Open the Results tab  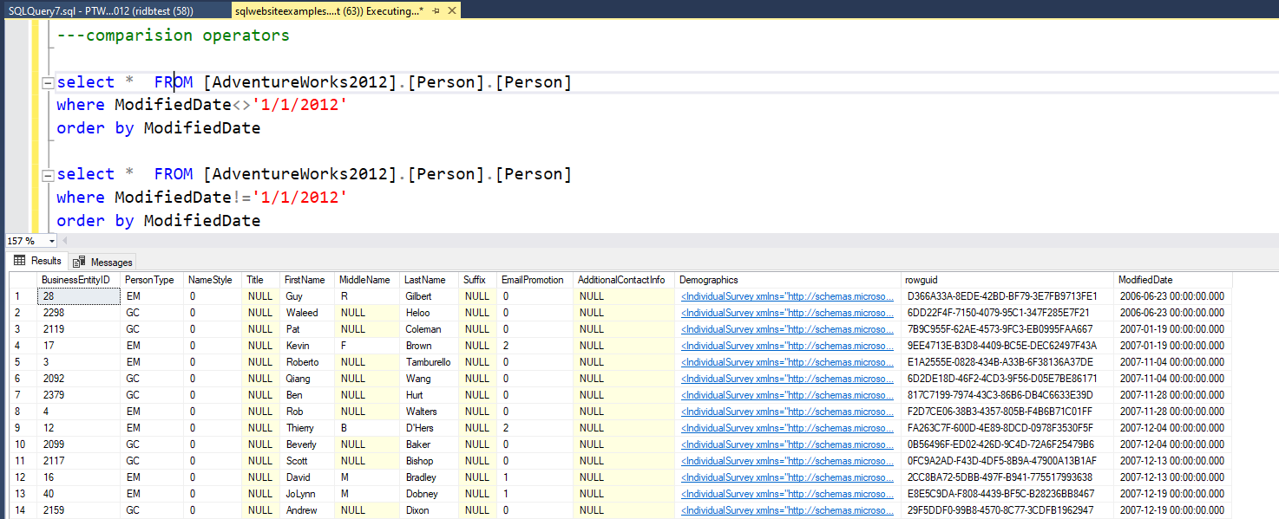click(x=37, y=261)
